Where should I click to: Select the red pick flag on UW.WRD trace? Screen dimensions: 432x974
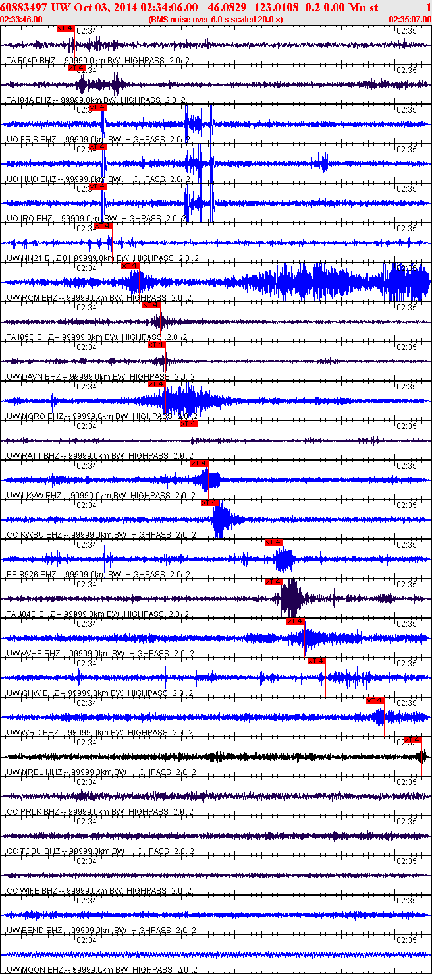(x=375, y=701)
